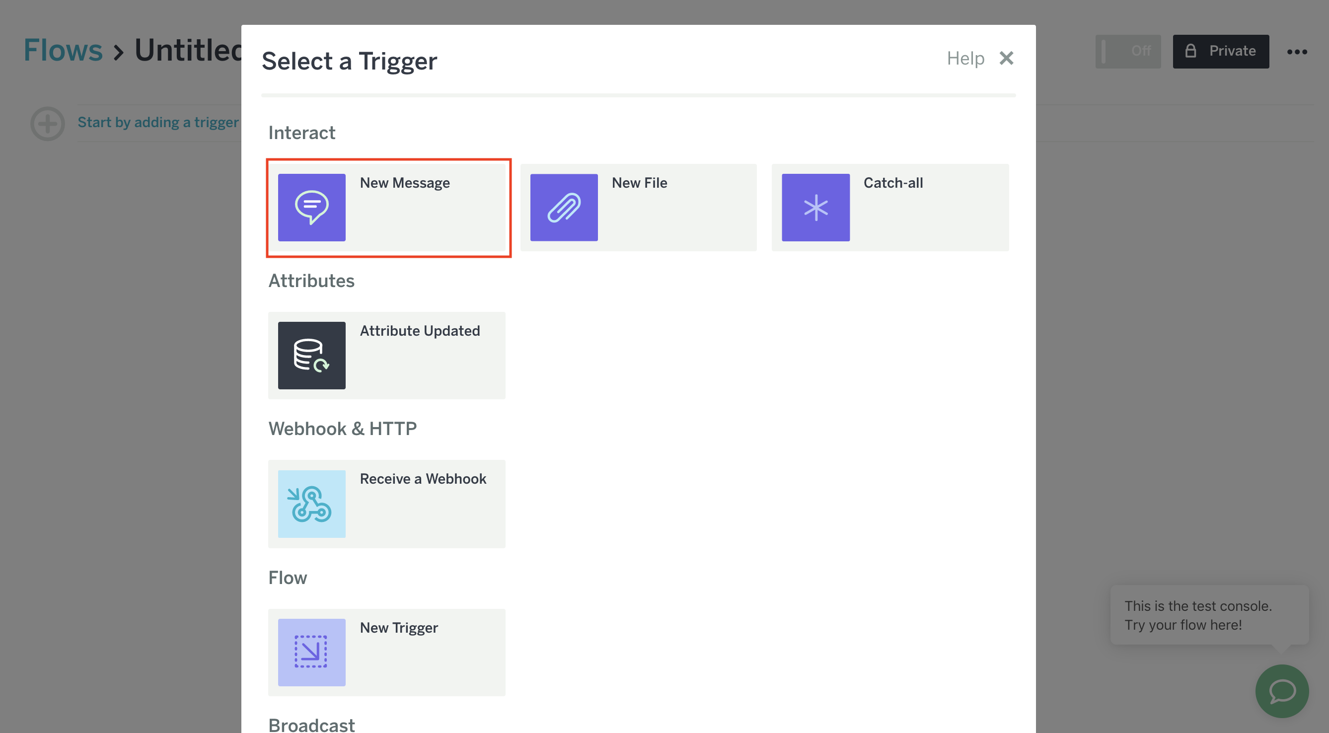Pick the Catch-all asterisk icon
The height and width of the screenshot is (733, 1329).
click(815, 208)
